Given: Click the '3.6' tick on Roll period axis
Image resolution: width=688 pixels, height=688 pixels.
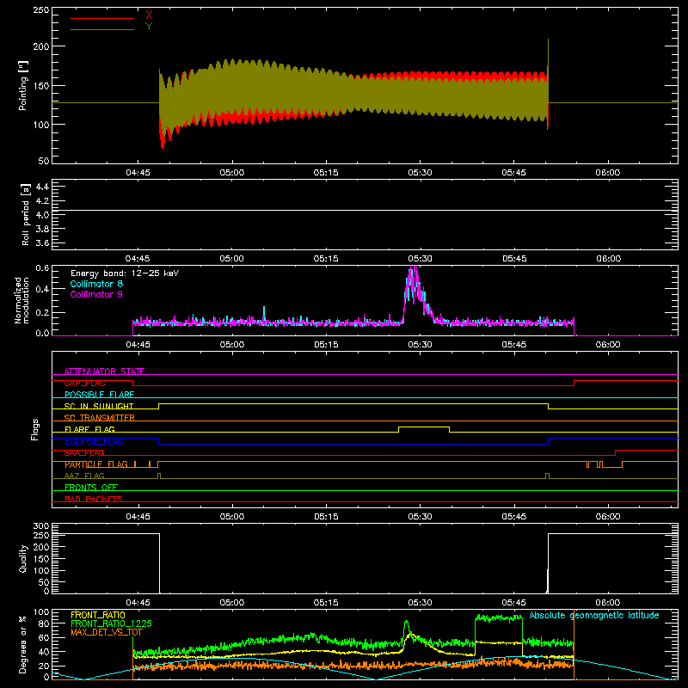Looking at the screenshot, I should pyautogui.click(x=42, y=243).
